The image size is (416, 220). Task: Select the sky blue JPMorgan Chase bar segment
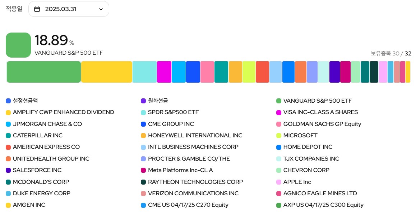[179, 72]
